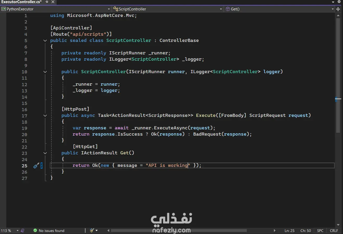Click the CRLF line ending setting
Viewport: 343px width, 234px height.
(x=334, y=231)
